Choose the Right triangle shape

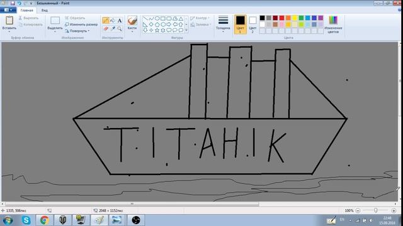tap(145, 24)
